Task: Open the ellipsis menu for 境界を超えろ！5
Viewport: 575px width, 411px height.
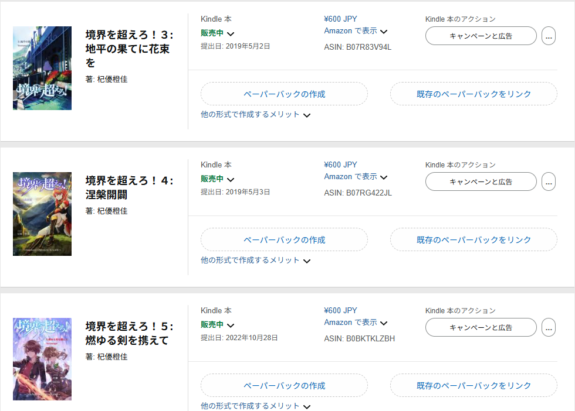Action: [x=549, y=327]
